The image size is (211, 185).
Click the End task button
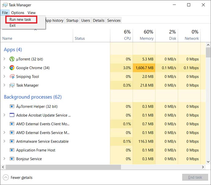(195, 177)
